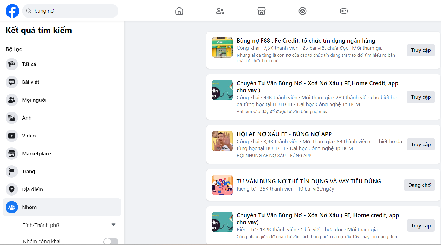Click text Anh em vào đây để được tư vấn
441x245 pixels.
pyautogui.click(x=282, y=112)
